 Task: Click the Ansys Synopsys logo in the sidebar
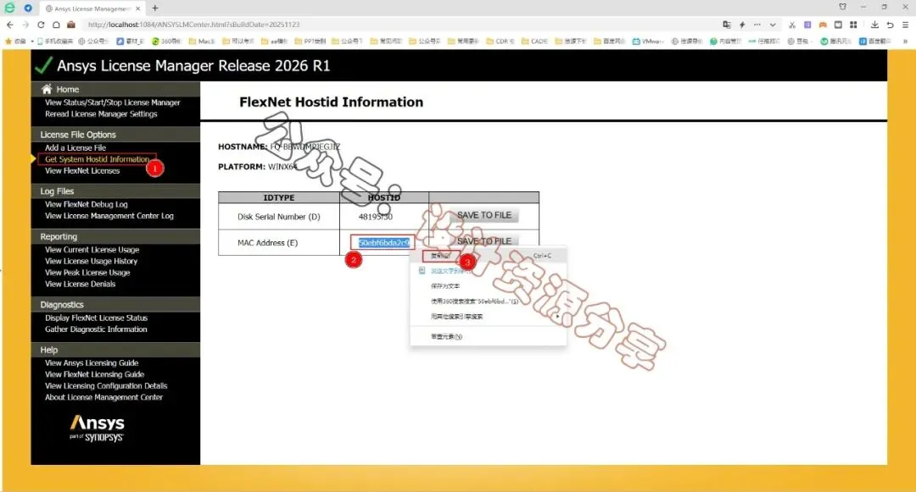(x=97, y=428)
